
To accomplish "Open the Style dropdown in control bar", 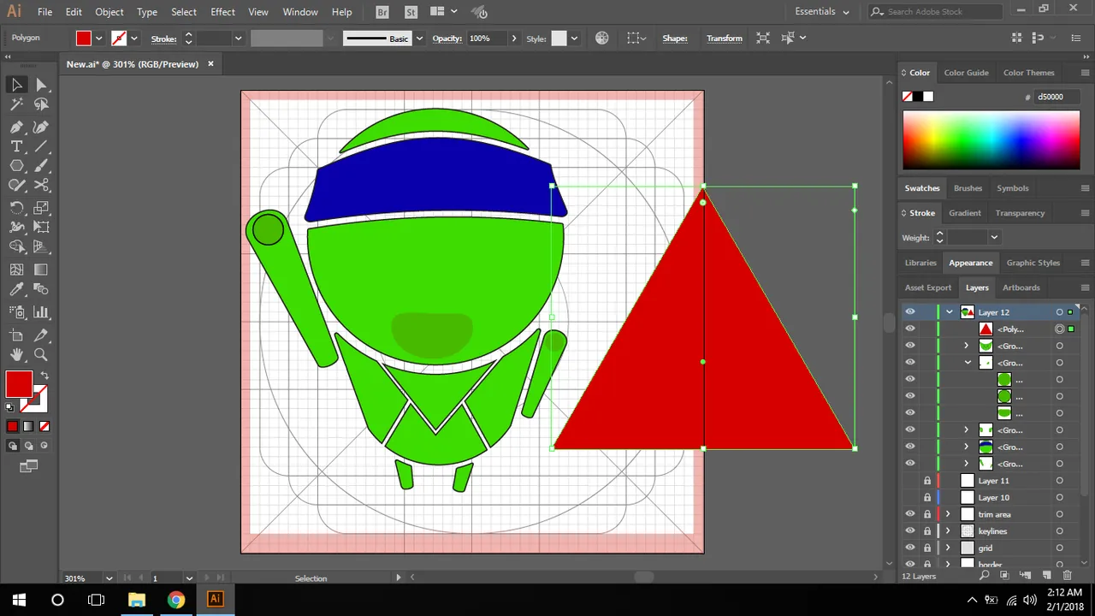I will [574, 38].
